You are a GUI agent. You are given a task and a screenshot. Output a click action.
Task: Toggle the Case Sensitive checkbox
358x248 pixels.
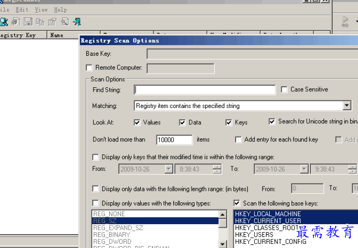284,90
